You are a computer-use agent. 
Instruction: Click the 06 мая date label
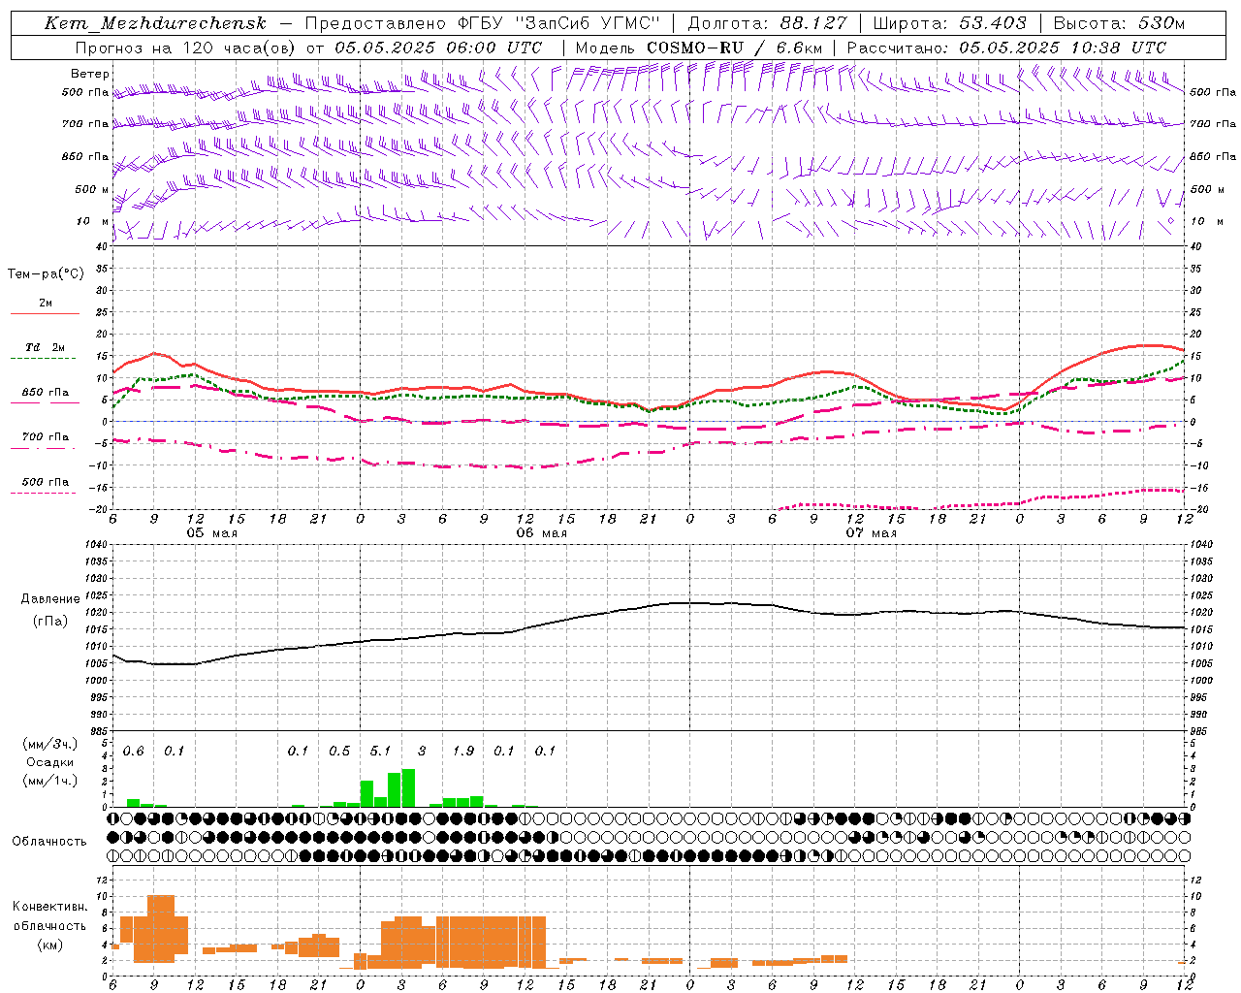[x=542, y=533]
